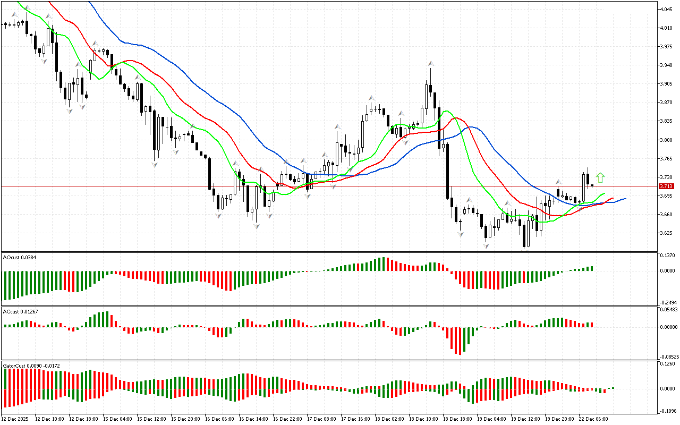Image resolution: width=680 pixels, height=425 pixels.
Task: Click the red current price label 3.713
Action: 666,186
